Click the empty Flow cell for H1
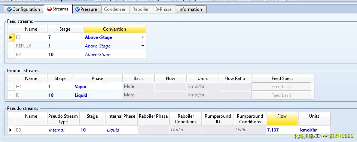The image size is (357, 142). point(171,87)
